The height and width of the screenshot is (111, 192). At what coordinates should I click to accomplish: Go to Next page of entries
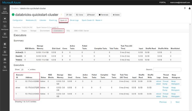point(177,102)
